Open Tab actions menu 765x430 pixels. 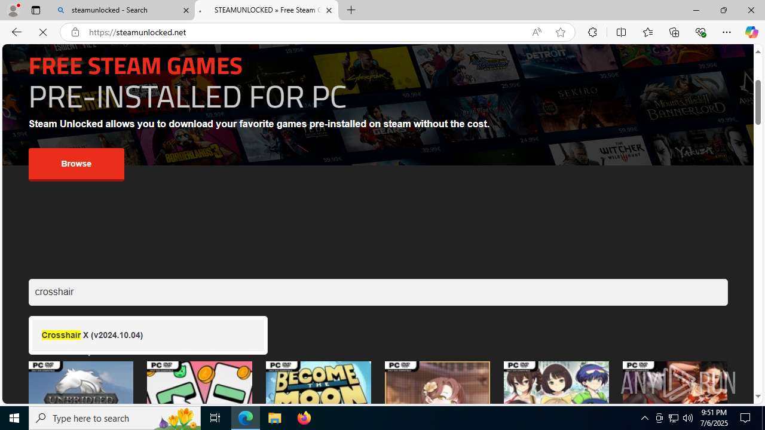(36, 10)
